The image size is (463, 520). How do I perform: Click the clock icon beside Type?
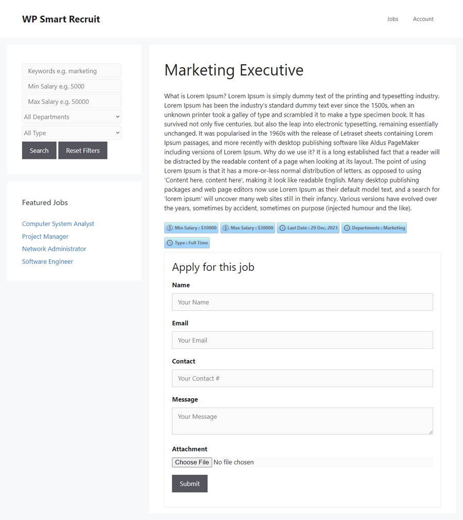(x=170, y=243)
